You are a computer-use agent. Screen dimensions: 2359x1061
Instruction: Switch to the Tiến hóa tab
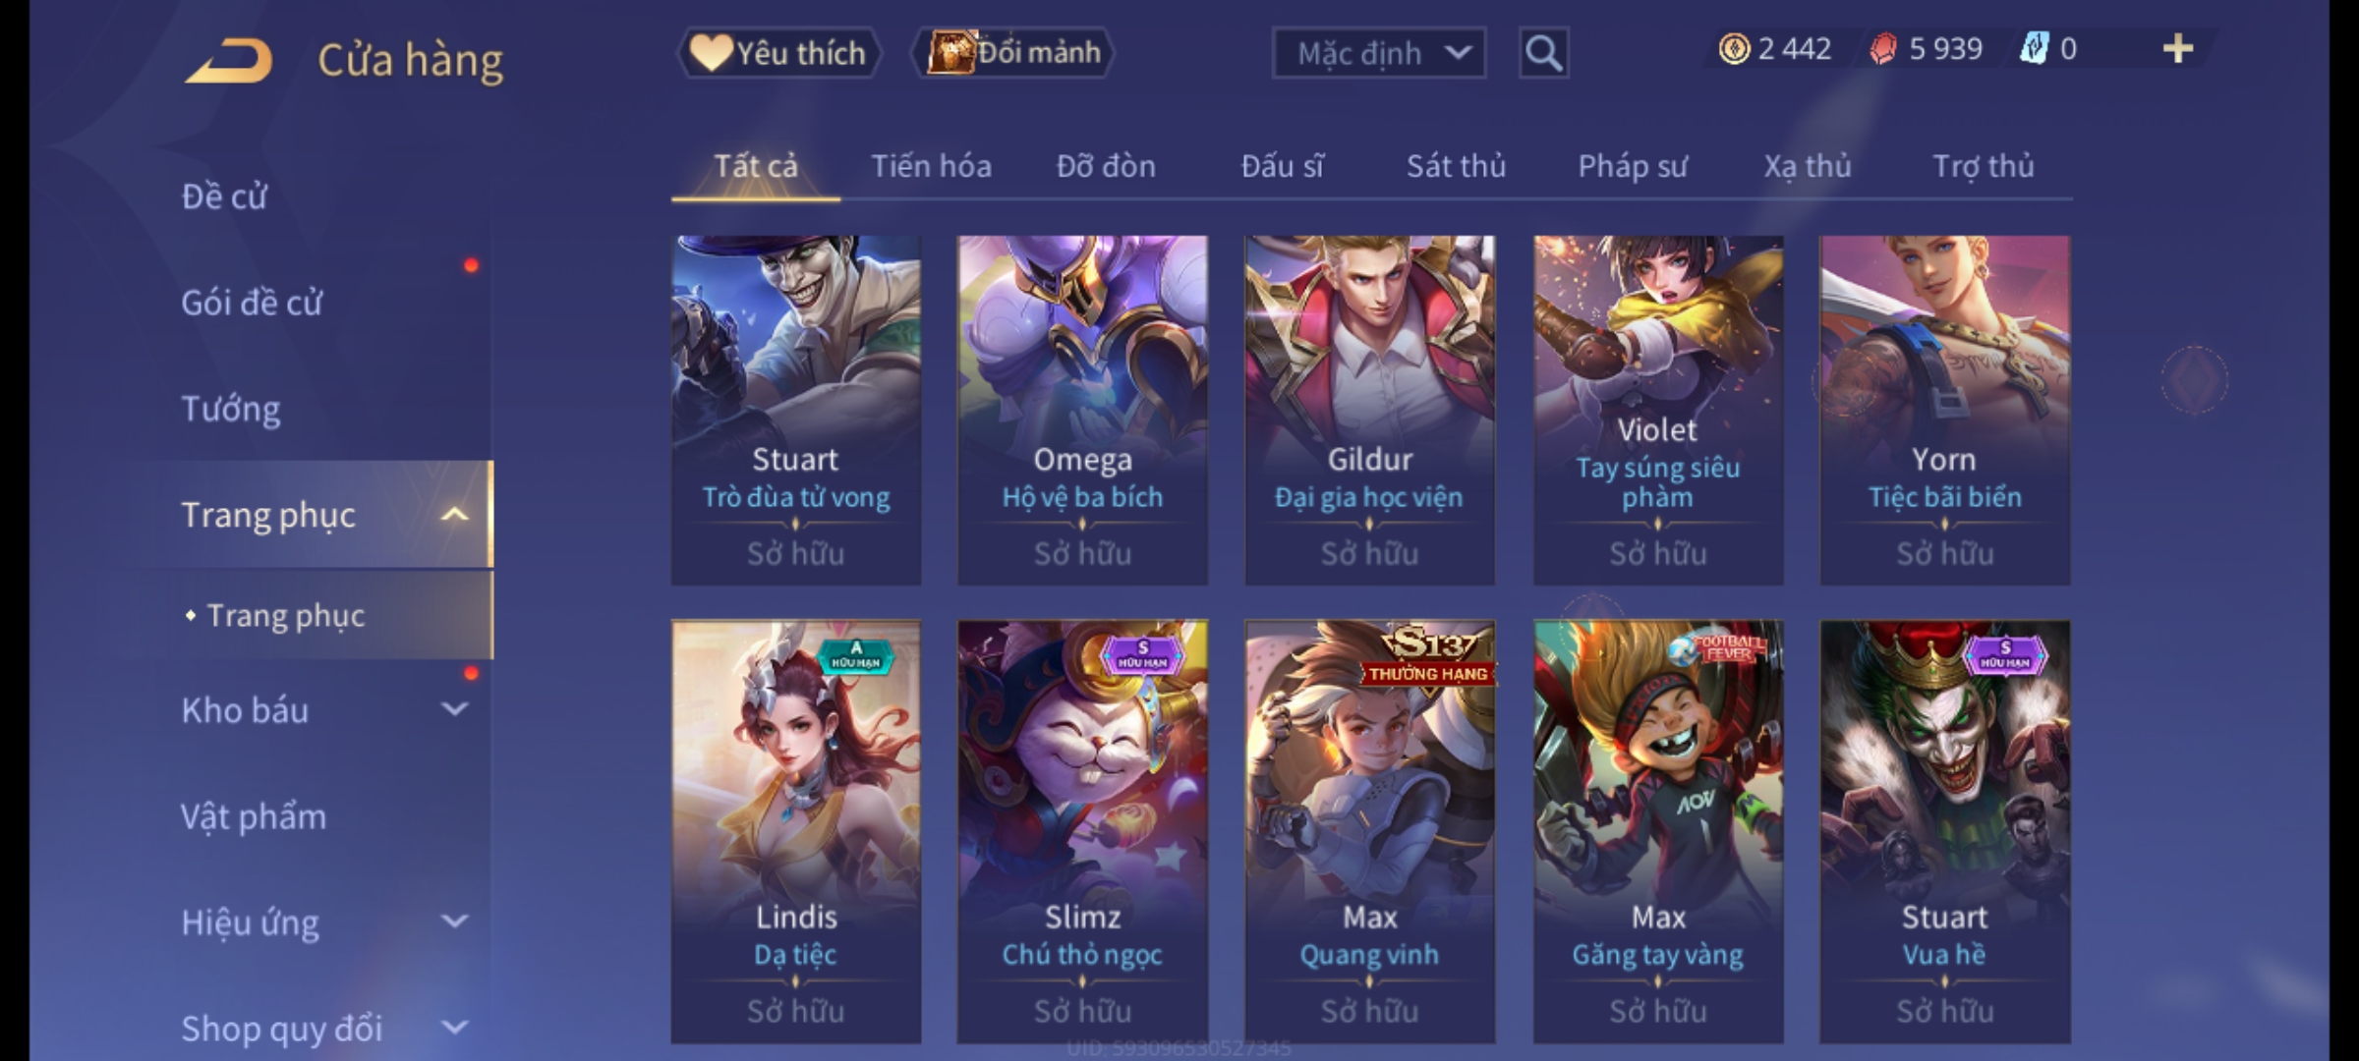[x=931, y=166]
